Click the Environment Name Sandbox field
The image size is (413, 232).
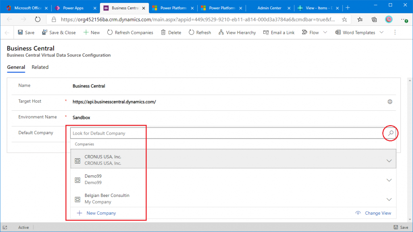tap(81, 118)
